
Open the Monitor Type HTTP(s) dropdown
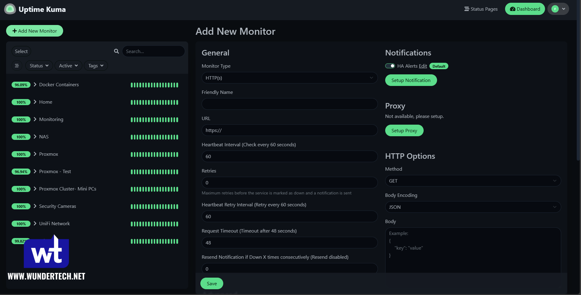tap(289, 78)
